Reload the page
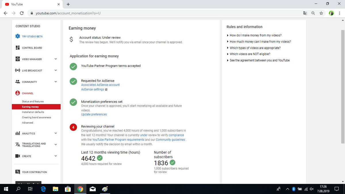 coord(22,13)
